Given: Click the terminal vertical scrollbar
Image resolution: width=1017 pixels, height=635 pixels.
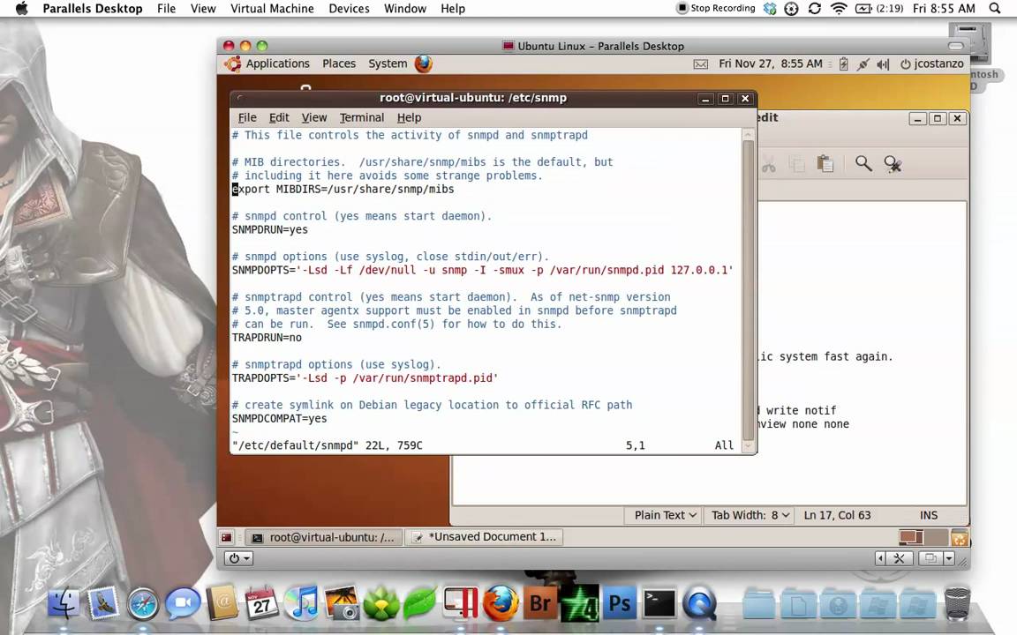Looking at the screenshot, I should click(748, 292).
